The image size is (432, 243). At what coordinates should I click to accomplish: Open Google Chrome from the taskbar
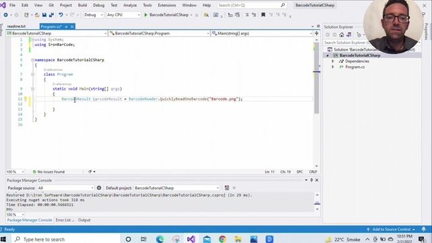click(x=222, y=239)
